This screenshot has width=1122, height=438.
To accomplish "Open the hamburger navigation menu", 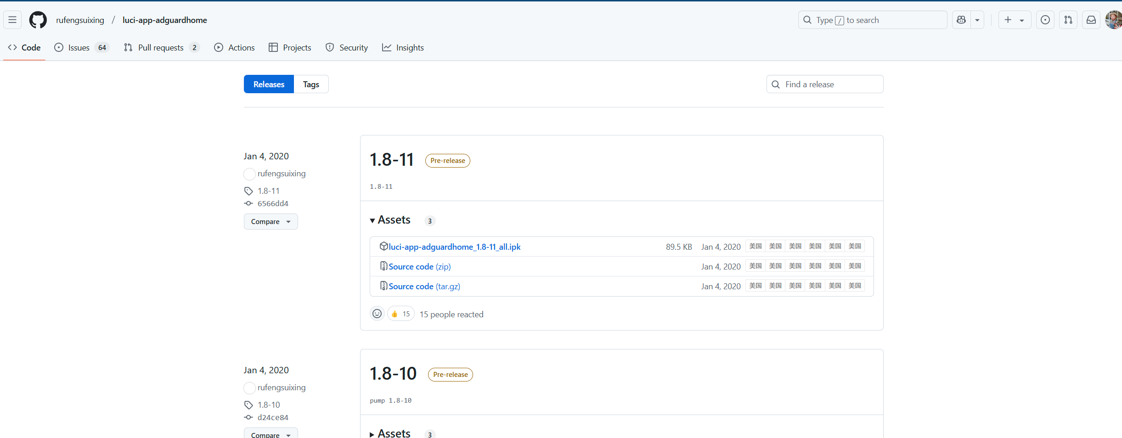I will [12, 20].
